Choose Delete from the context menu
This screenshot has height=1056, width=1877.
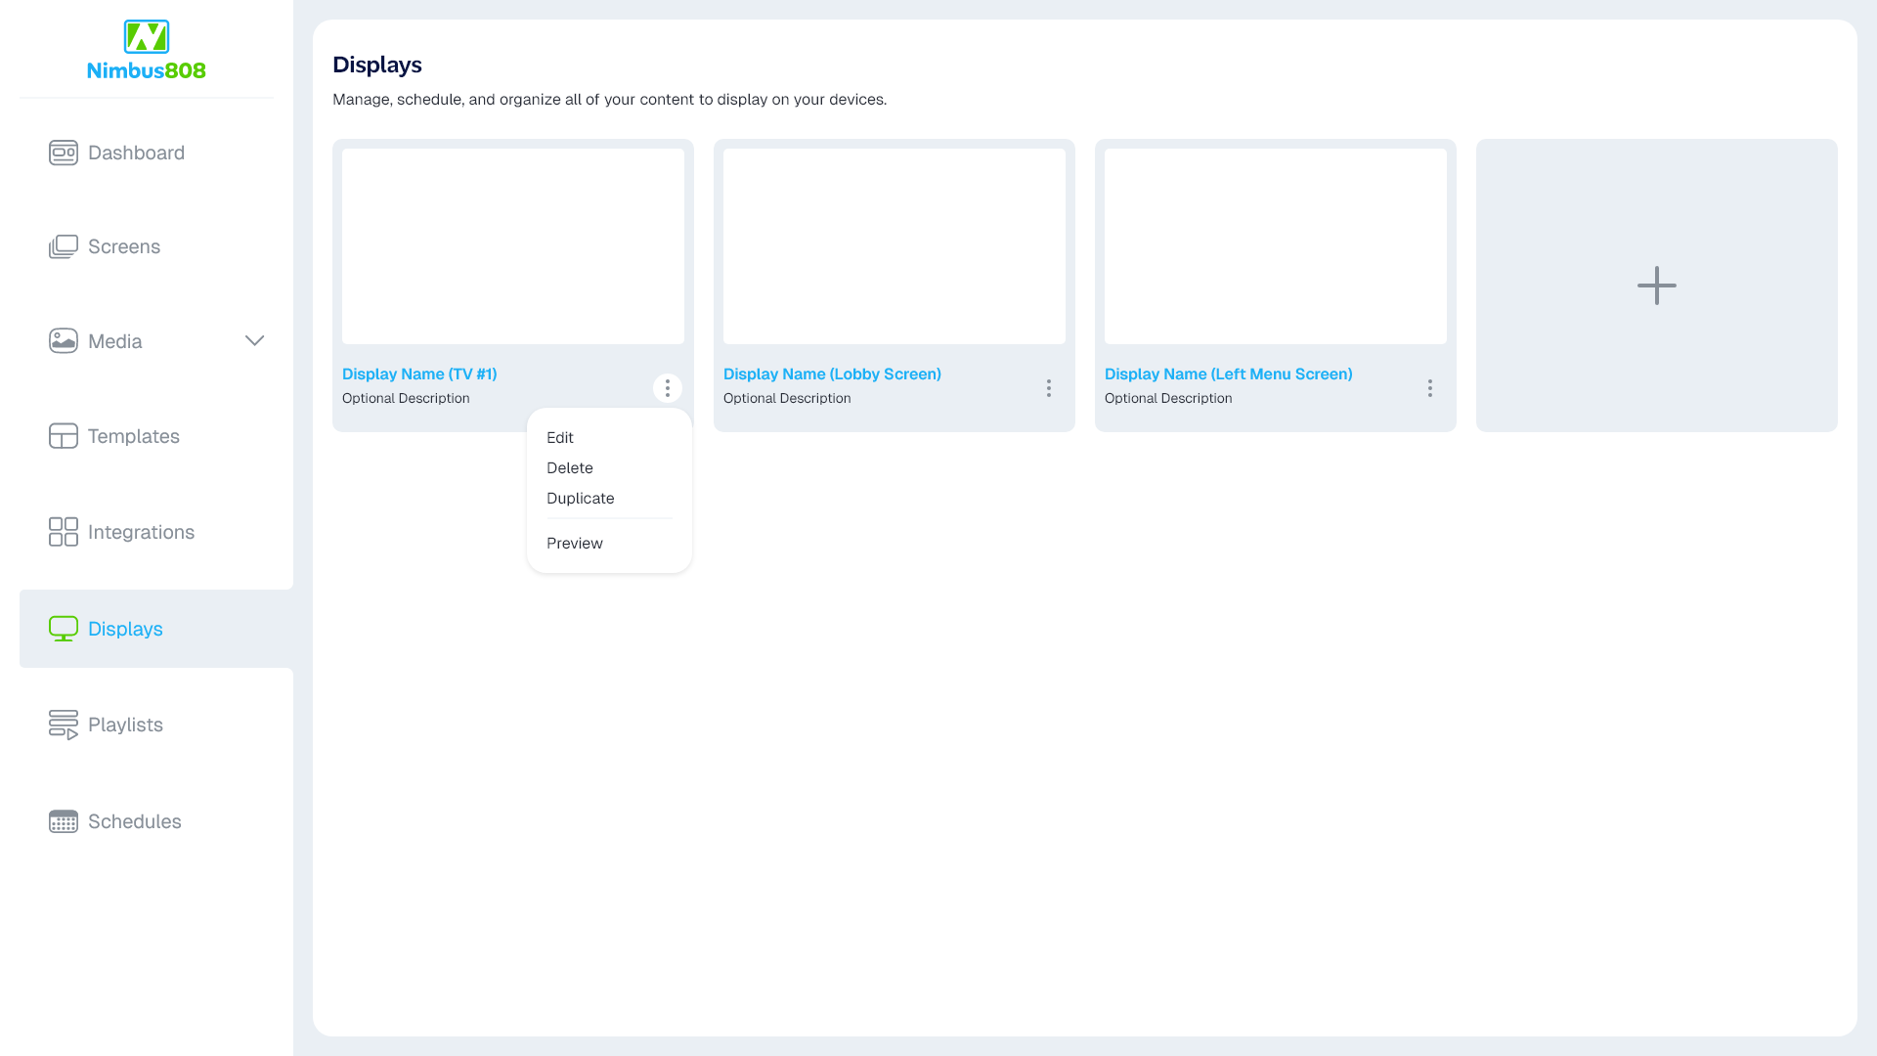570,467
